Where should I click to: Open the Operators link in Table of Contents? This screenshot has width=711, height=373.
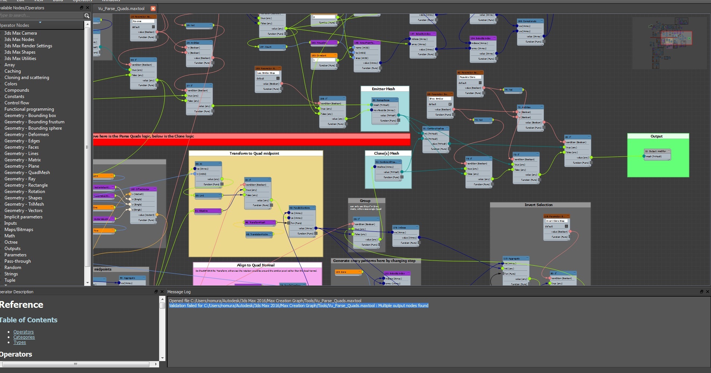(23, 332)
